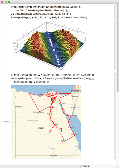Open the 100% magnification popup menu
The width and height of the screenshot is (119, 168).
pos(85,167)
